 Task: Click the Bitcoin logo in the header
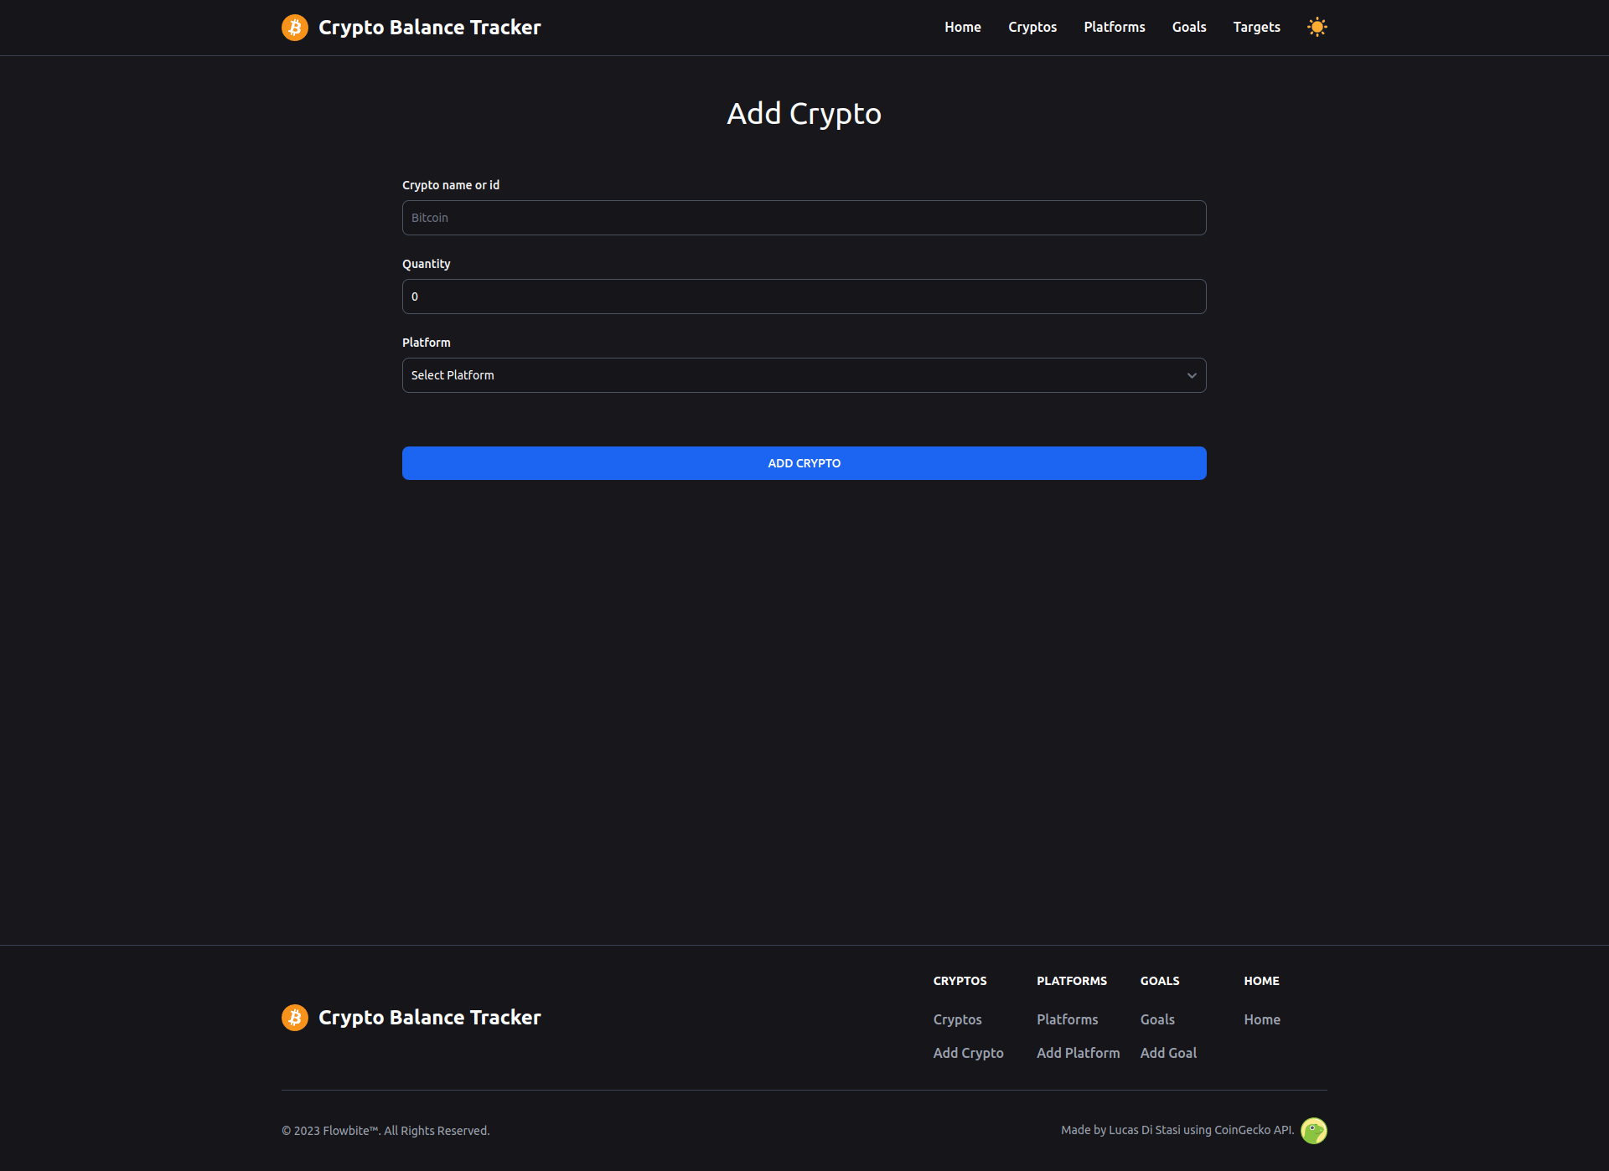[295, 28]
